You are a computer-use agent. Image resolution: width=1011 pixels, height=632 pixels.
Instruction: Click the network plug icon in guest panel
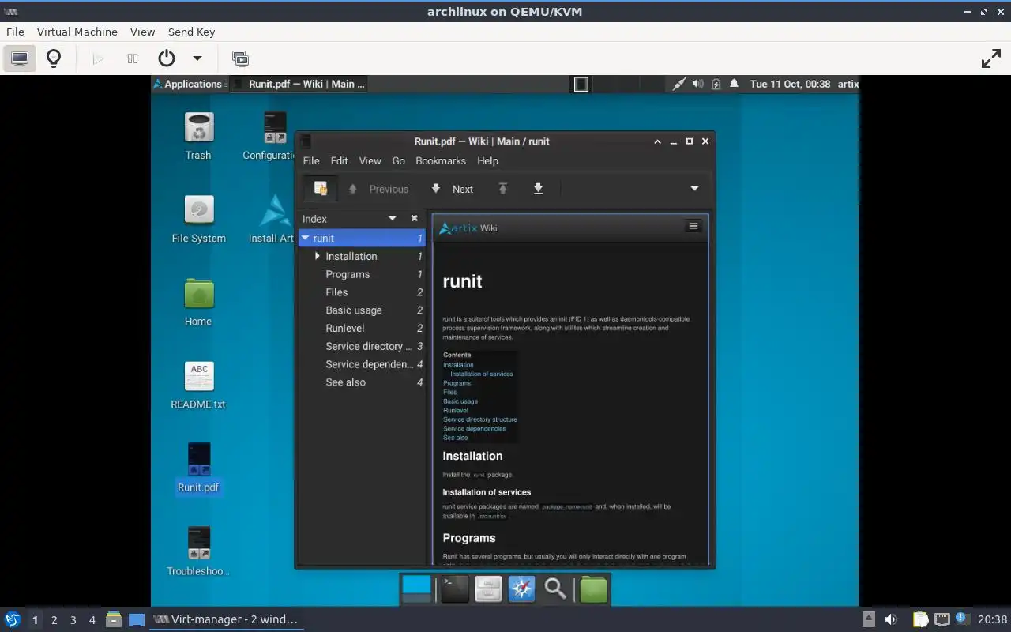(678, 84)
